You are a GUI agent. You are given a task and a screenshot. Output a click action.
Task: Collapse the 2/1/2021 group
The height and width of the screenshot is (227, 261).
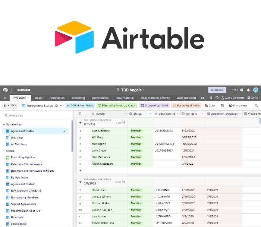tap(81, 182)
